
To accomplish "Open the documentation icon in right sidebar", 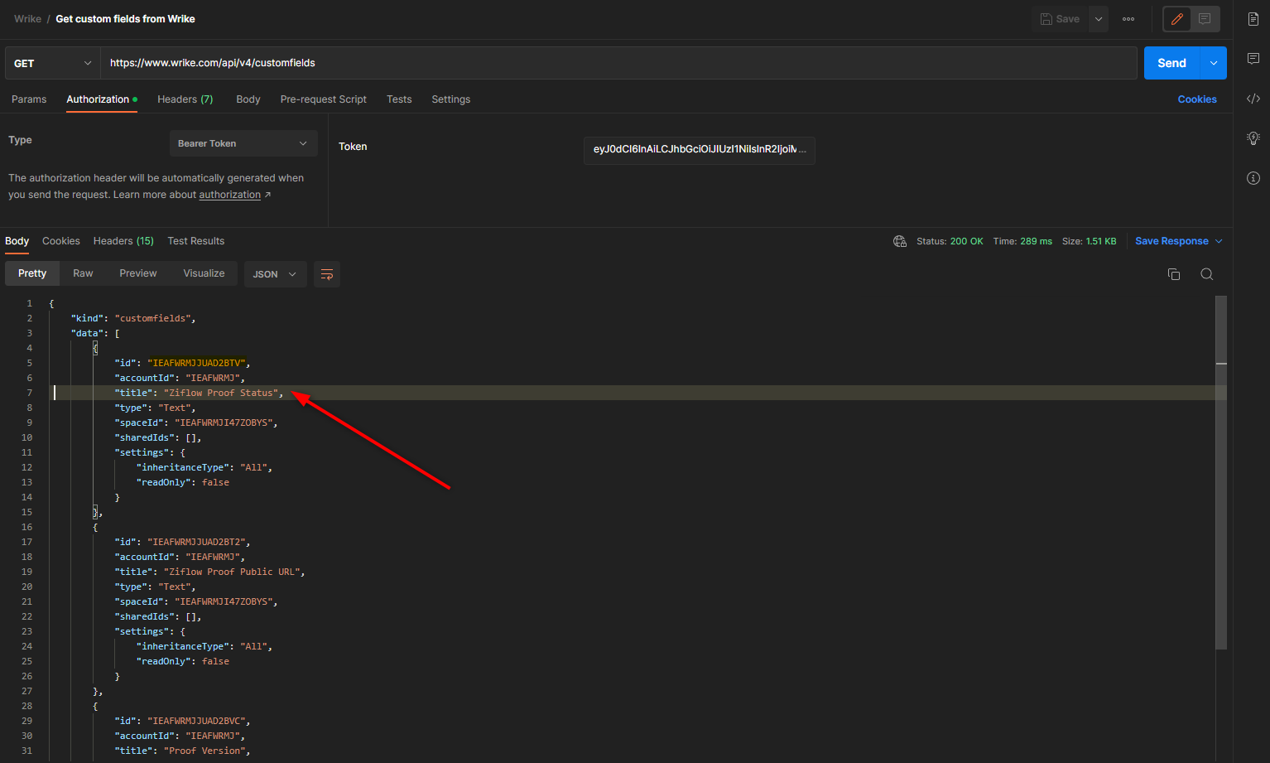I will (1253, 19).
